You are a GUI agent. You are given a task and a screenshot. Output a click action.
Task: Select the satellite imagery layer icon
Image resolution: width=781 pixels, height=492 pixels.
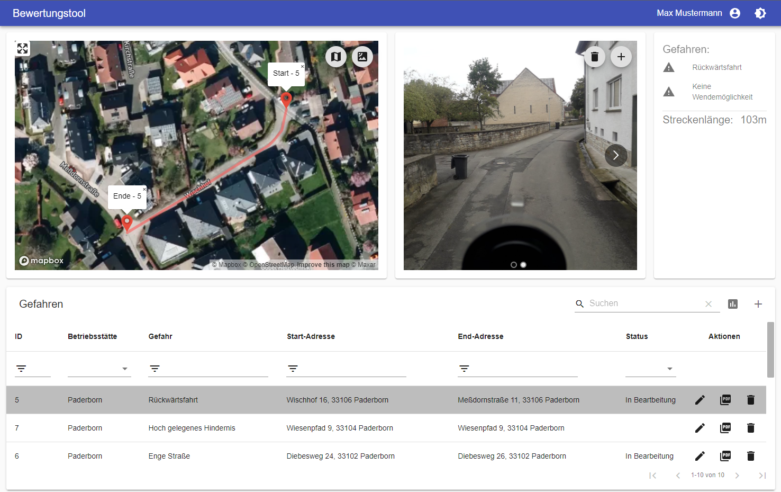(x=362, y=57)
